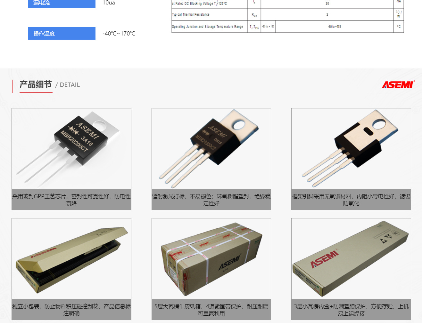
Task: Open the laser-marked MBR20200CT DH18 product photo
Action: pyautogui.click(x=211, y=149)
